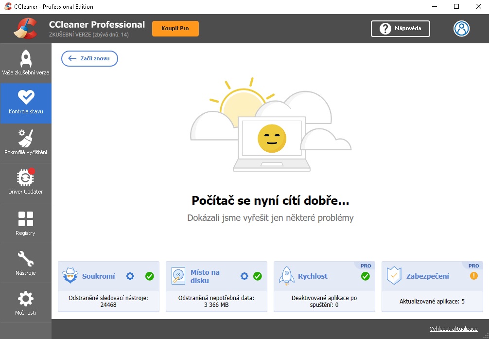The image size is (489, 339).
Task: Click Místo na disku green checkmark
Action: 257,276
